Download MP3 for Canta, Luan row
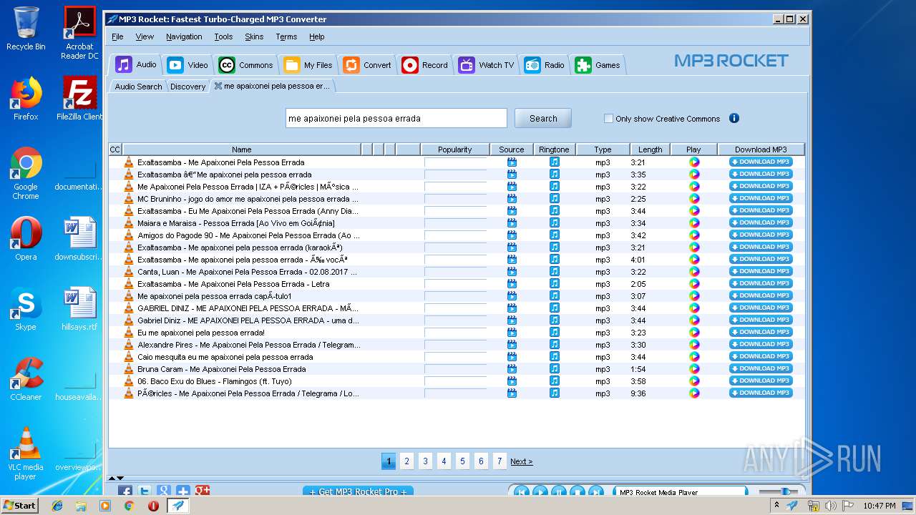 761,271
